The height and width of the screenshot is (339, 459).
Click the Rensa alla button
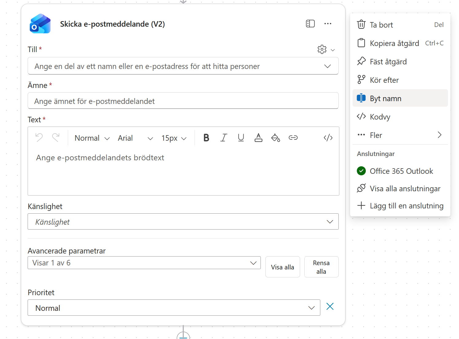coord(321,267)
